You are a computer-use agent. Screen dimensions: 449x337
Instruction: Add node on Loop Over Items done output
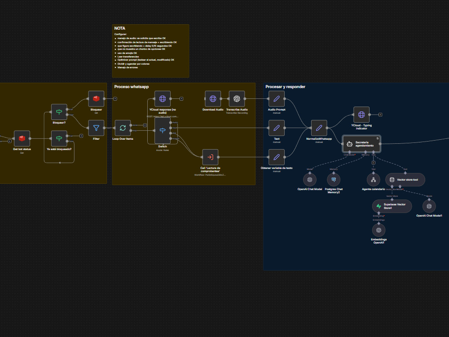(x=145, y=125)
